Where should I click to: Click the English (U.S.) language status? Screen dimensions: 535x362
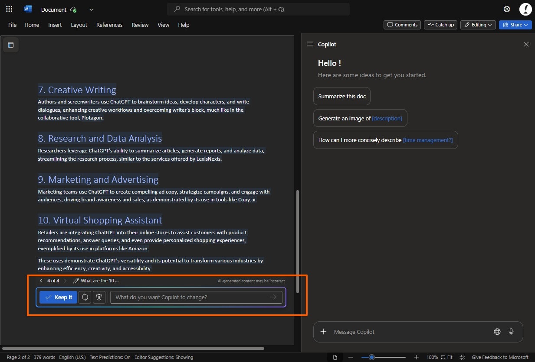[72, 357]
